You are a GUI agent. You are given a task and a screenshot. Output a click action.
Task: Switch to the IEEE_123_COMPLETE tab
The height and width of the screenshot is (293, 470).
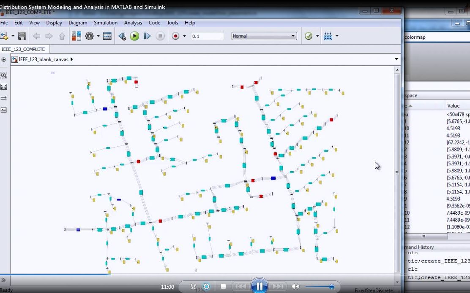(x=25, y=49)
